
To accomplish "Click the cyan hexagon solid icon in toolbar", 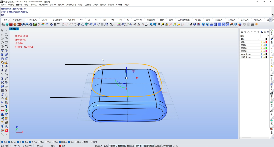I will 7,24.
